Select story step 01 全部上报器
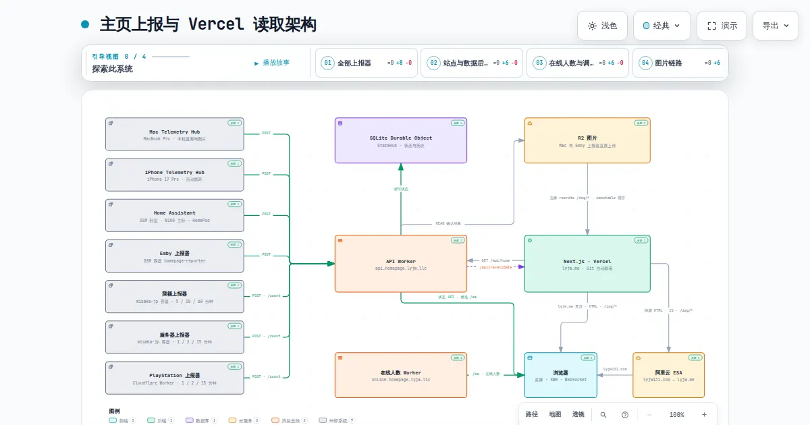 [x=366, y=63]
